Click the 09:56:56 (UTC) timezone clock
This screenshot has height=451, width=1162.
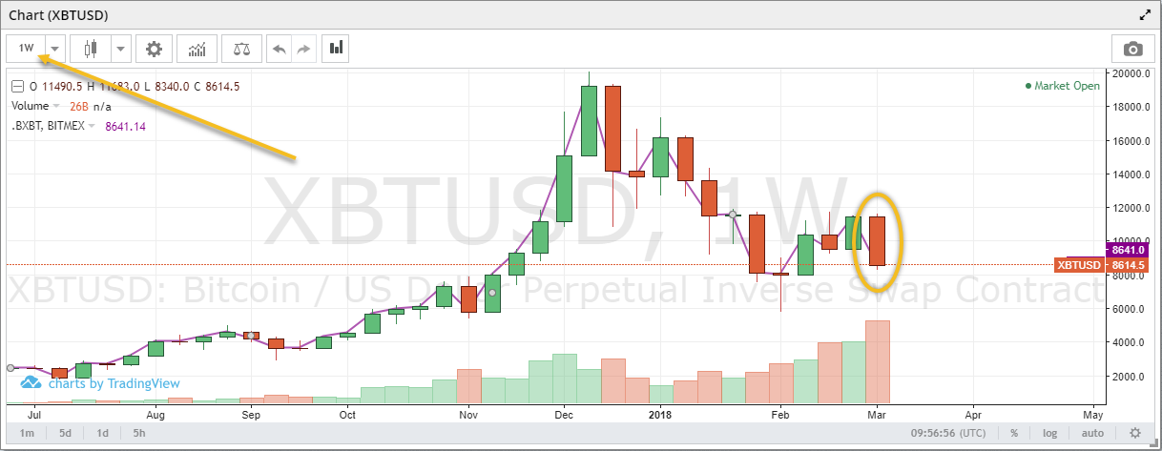tap(948, 433)
